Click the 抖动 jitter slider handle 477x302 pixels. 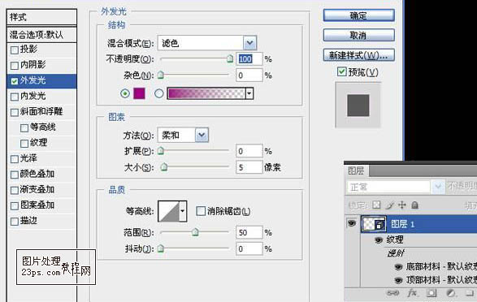[161, 248]
